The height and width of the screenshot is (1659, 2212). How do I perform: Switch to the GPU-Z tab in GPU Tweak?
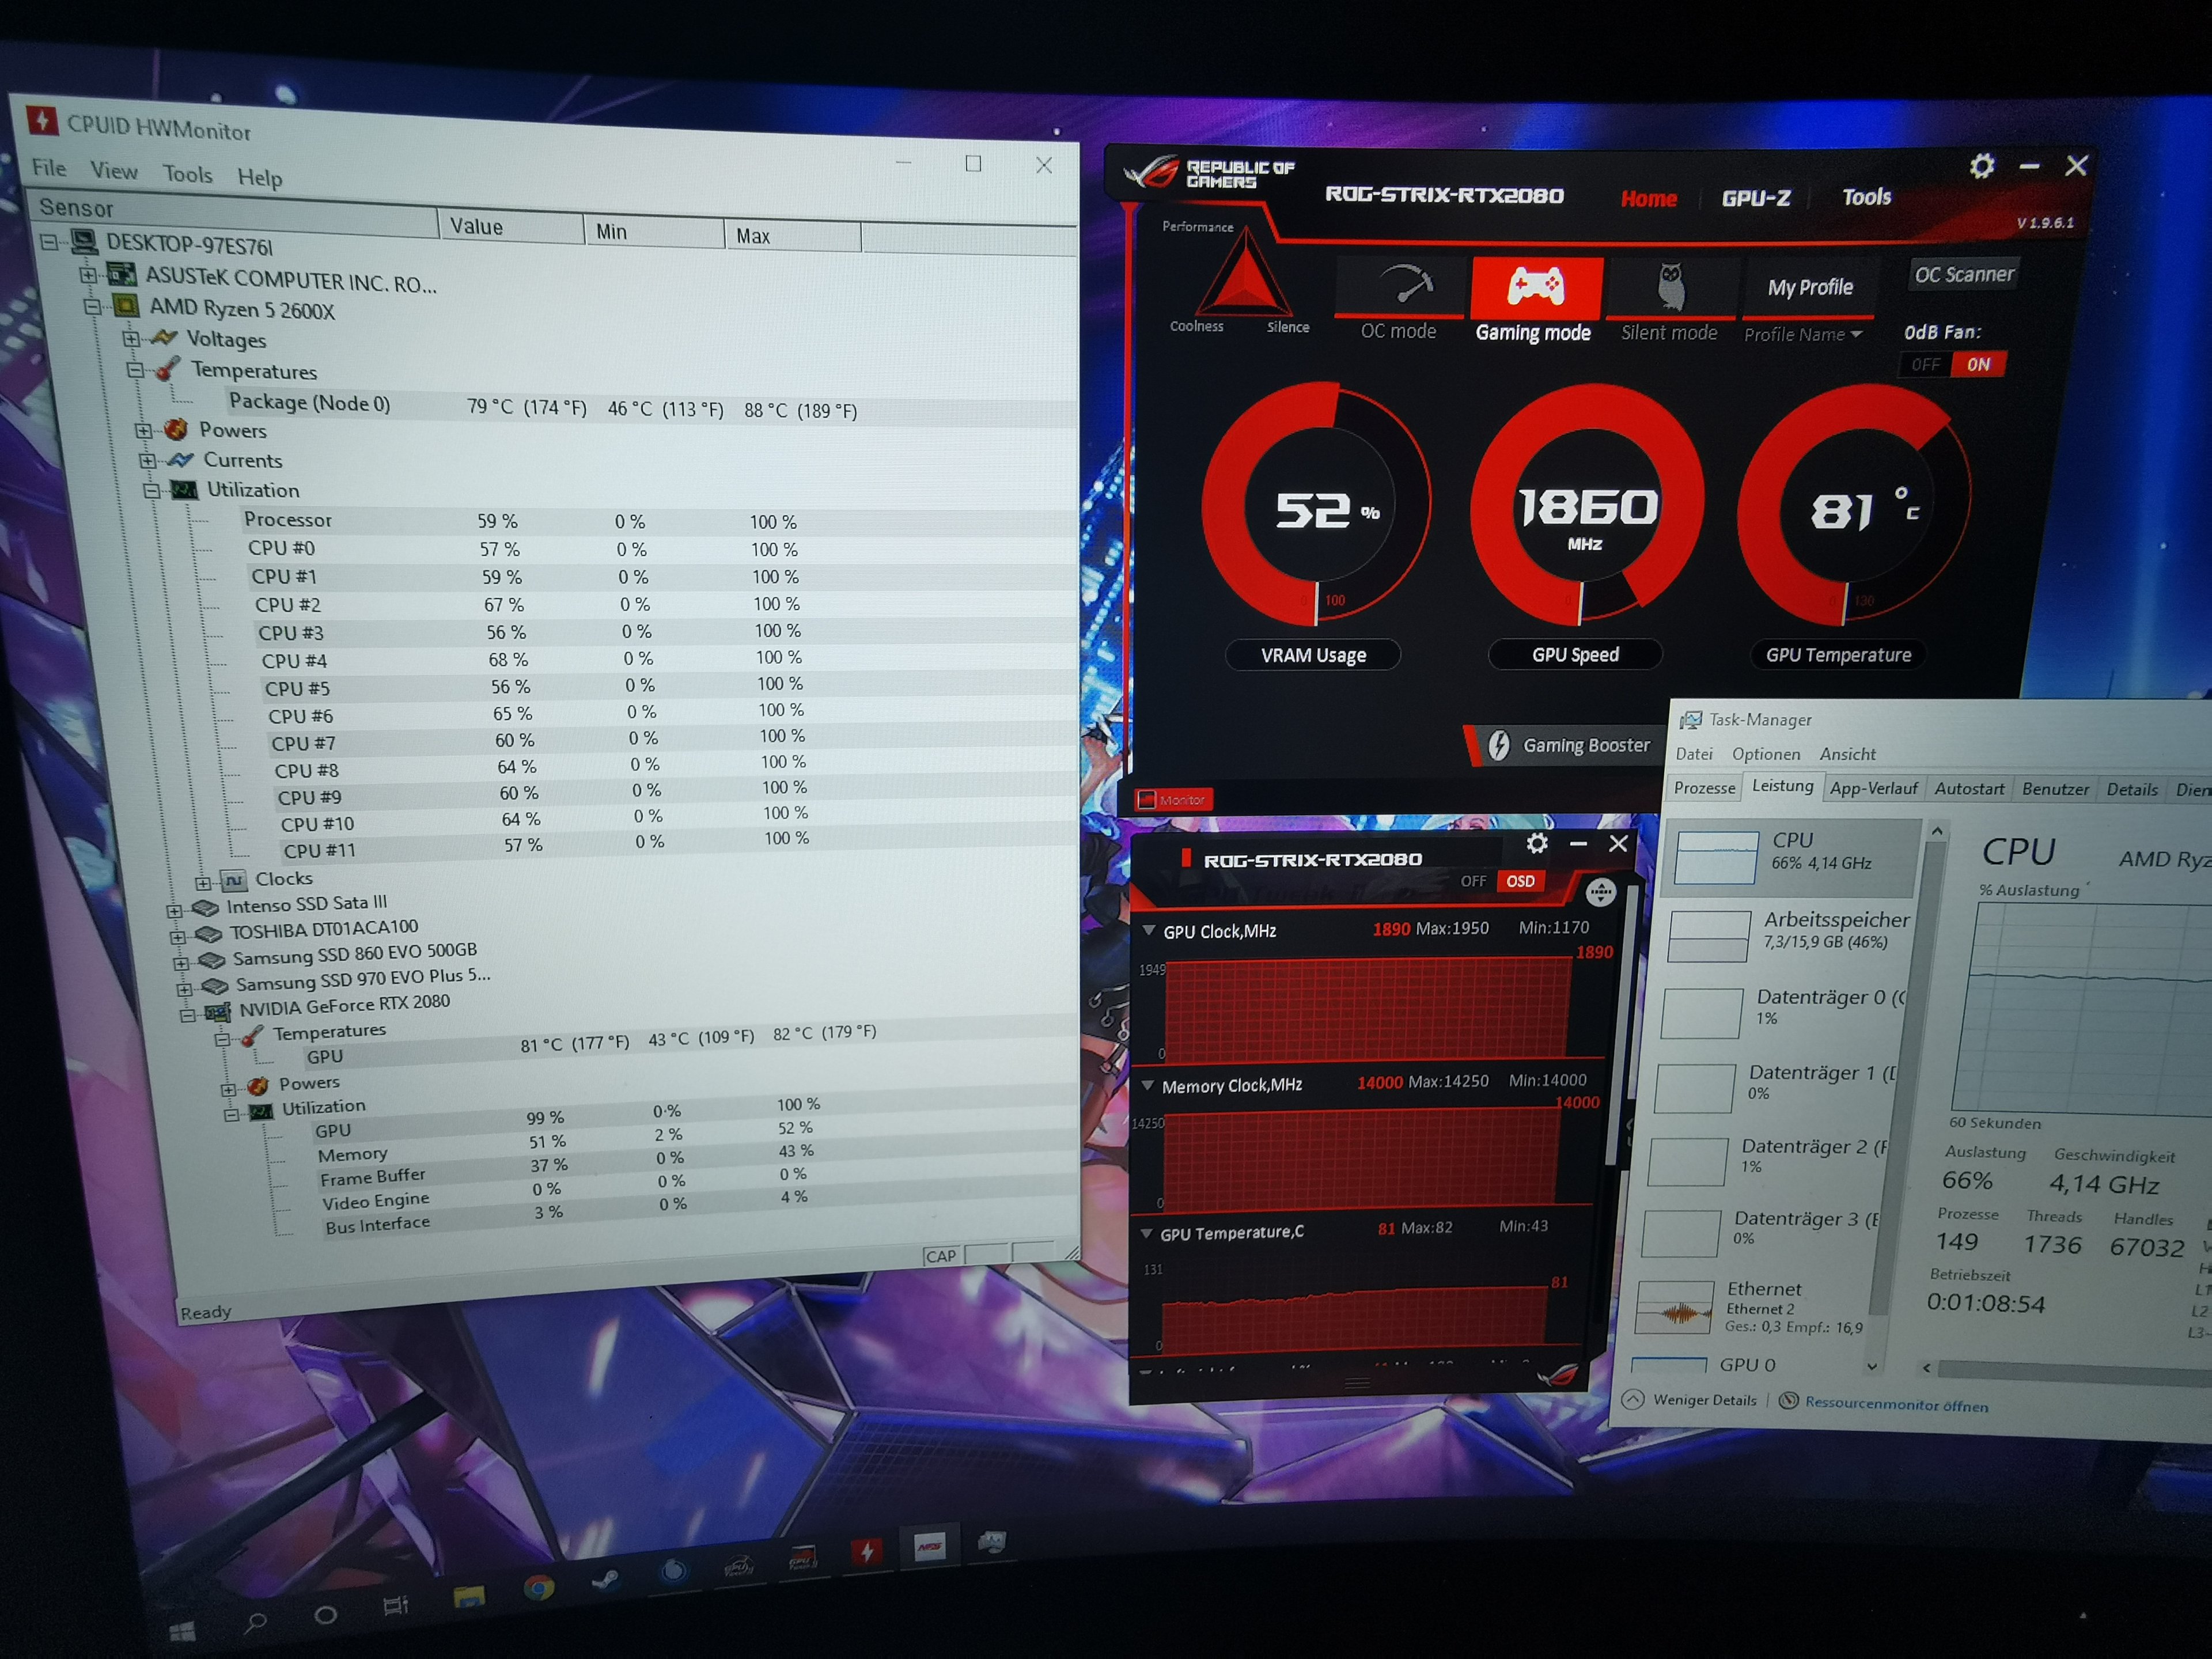pos(1756,198)
